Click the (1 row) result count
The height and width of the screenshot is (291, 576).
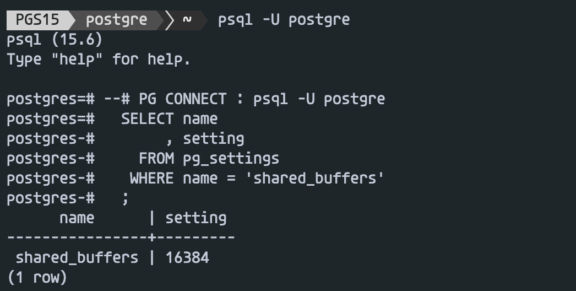[37, 277]
